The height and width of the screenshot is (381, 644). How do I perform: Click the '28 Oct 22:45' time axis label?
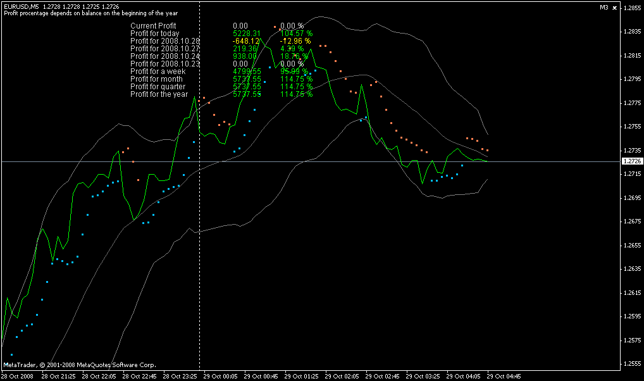tap(139, 377)
